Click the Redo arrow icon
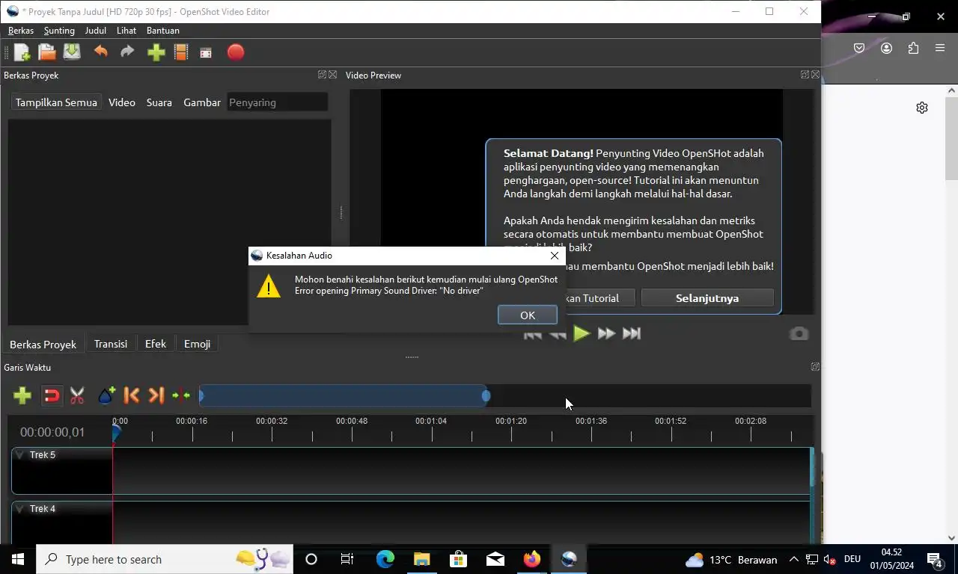The width and height of the screenshot is (958, 574). (127, 52)
